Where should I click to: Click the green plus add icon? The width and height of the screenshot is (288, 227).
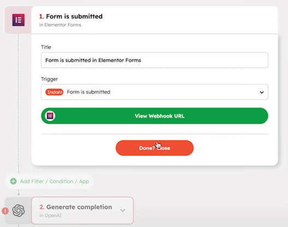13,181
